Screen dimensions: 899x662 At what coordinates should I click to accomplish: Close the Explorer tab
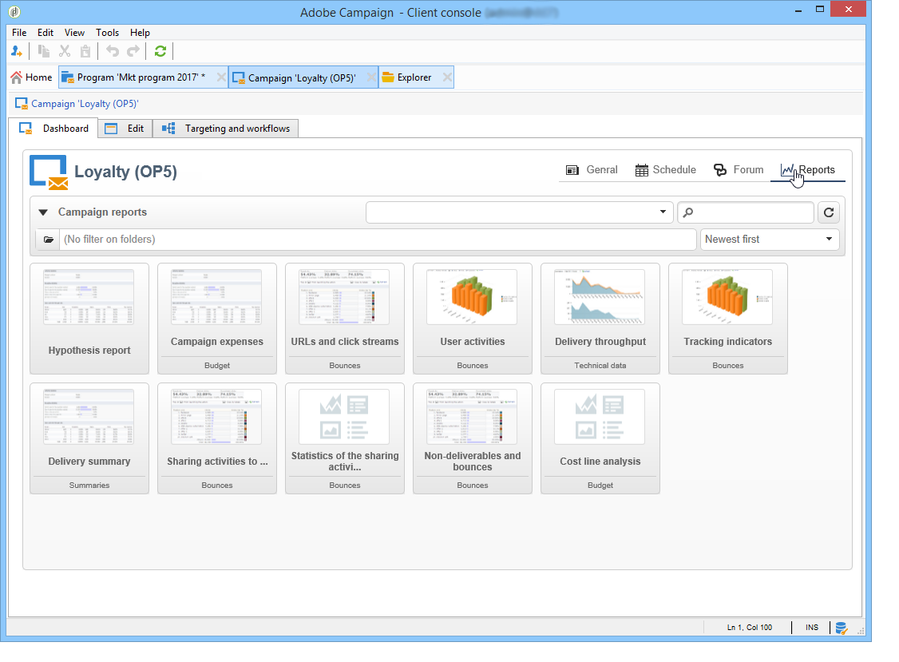(x=447, y=77)
